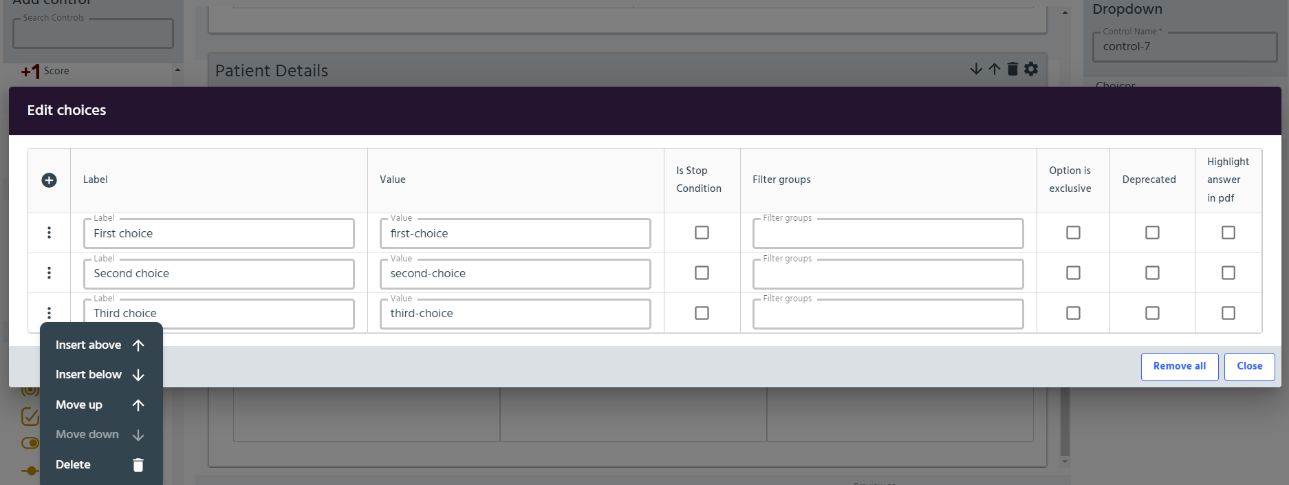
Task: Enable Highlight answer in pdf for Third choice
Action: 1228,313
